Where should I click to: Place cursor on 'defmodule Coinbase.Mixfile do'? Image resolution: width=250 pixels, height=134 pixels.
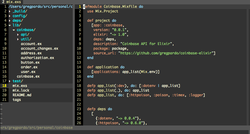point(113,7)
